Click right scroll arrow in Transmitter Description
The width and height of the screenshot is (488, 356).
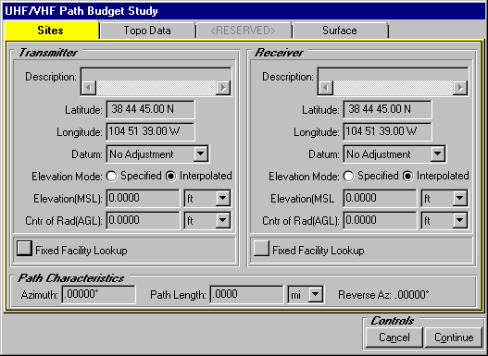coord(223,88)
